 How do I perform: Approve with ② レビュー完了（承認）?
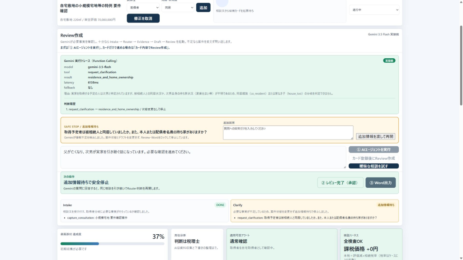[x=340, y=183]
